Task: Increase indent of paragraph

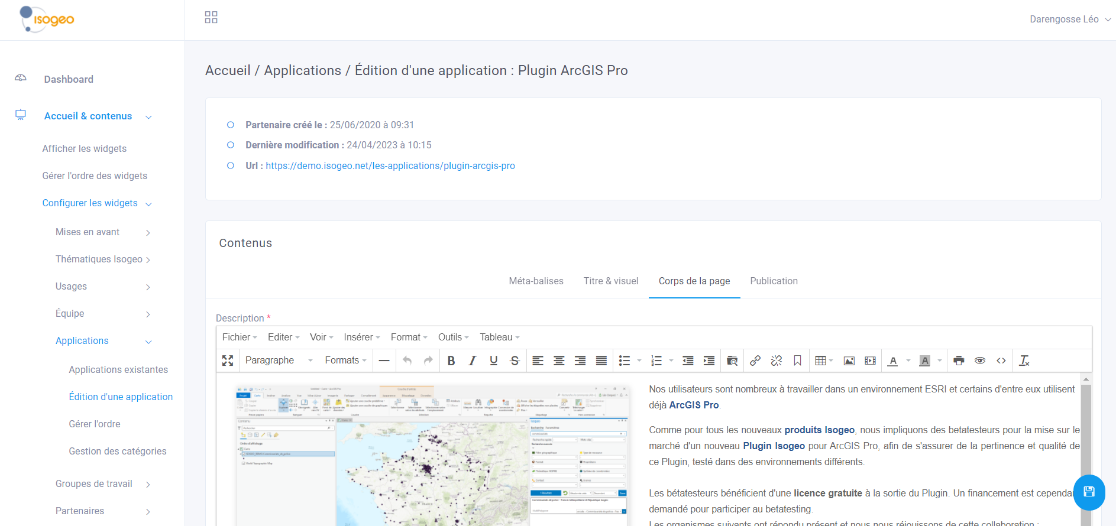Action: (709, 361)
